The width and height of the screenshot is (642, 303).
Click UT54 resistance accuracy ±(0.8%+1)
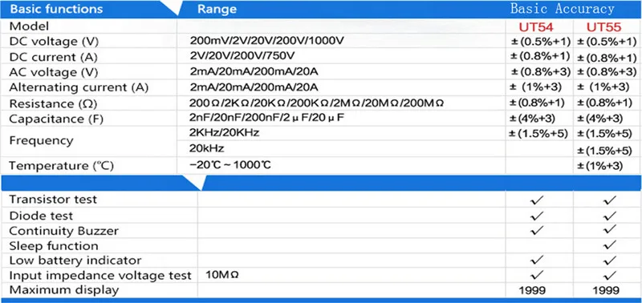[537, 103]
